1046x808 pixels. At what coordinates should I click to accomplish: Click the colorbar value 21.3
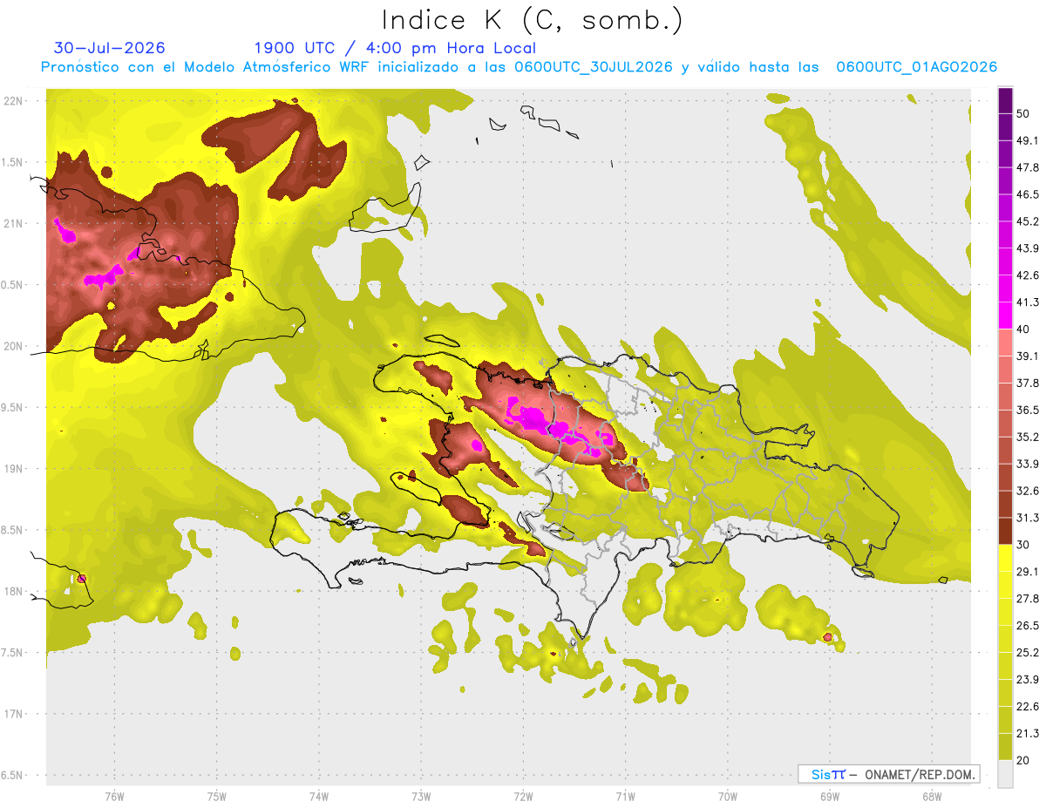click(1027, 734)
